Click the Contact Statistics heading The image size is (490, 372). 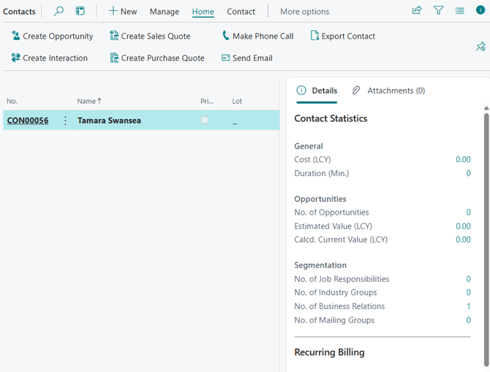click(331, 118)
